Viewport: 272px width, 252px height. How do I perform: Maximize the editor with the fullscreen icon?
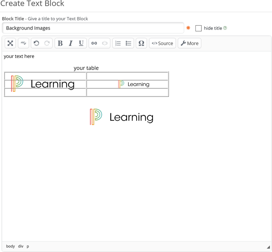click(10, 43)
